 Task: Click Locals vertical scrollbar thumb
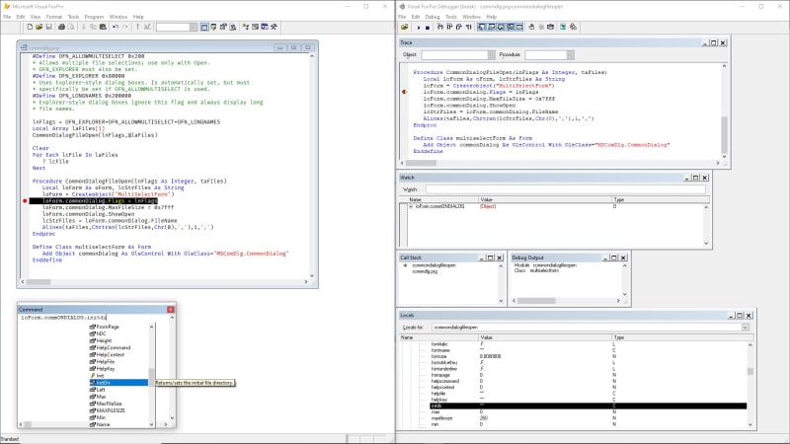coord(750,372)
